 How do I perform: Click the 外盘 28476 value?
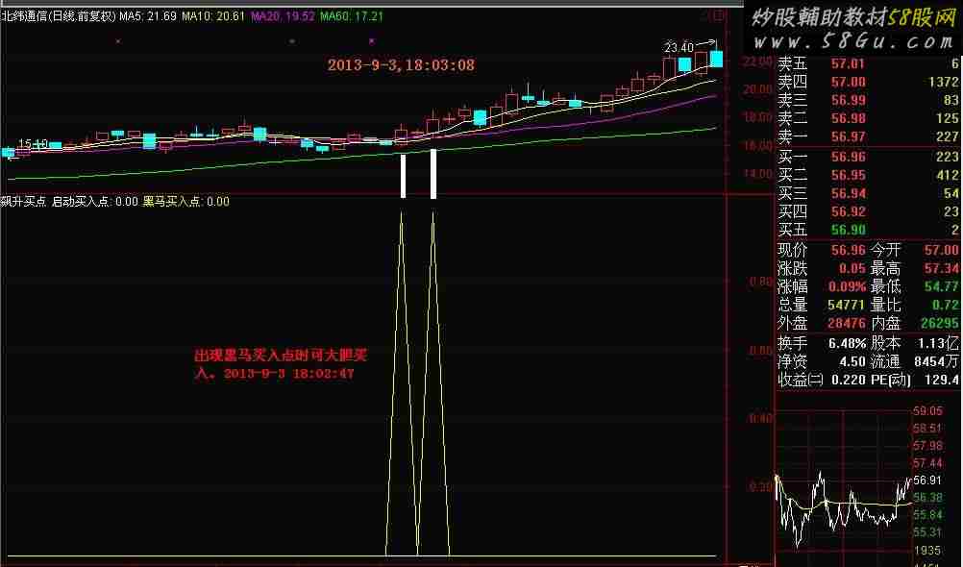847,323
